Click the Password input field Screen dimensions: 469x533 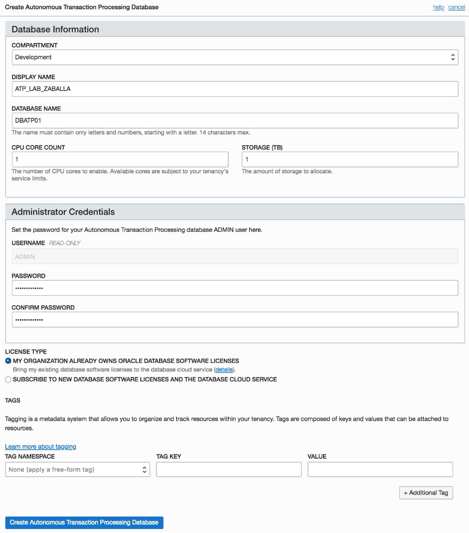coord(234,288)
